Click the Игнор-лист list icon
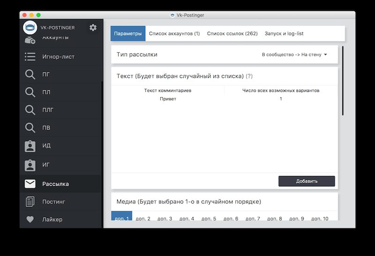The width and height of the screenshot is (375, 256). (30, 57)
